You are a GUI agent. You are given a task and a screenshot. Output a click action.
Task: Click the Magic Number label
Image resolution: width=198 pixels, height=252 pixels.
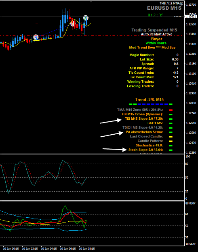(x=141, y=55)
